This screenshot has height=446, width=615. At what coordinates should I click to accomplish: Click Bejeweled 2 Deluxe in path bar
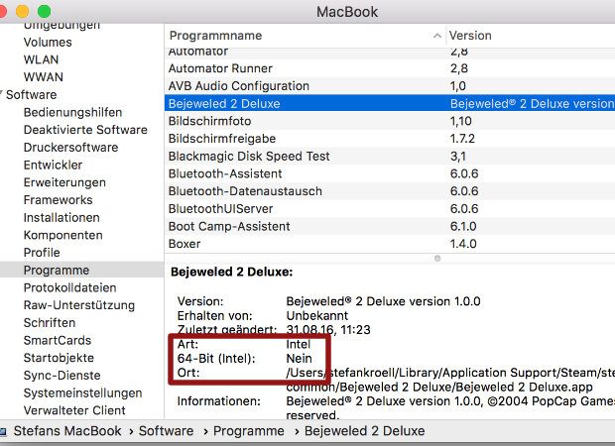point(364,431)
